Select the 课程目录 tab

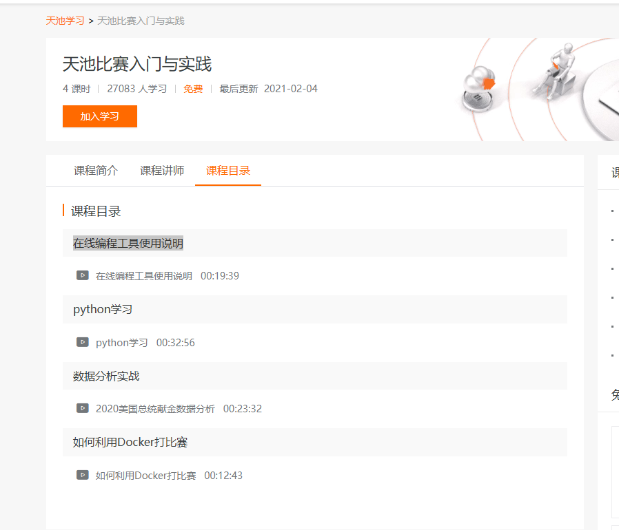tap(228, 171)
